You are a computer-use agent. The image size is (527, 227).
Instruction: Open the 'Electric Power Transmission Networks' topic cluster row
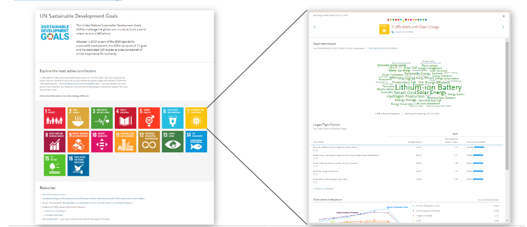pyautogui.click(x=408, y=156)
